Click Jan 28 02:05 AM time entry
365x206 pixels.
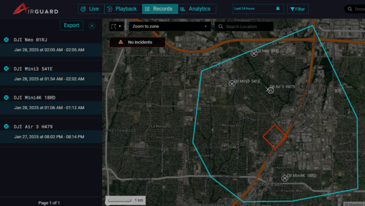51,50
